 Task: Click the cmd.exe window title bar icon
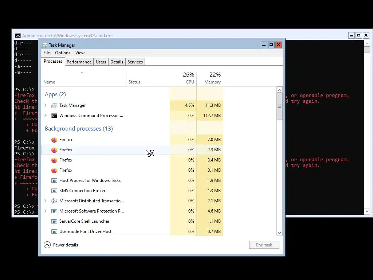click(17, 36)
